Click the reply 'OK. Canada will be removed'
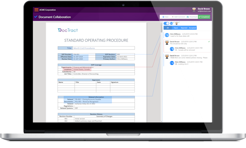The height and width of the screenshot is (148, 246). [185, 50]
